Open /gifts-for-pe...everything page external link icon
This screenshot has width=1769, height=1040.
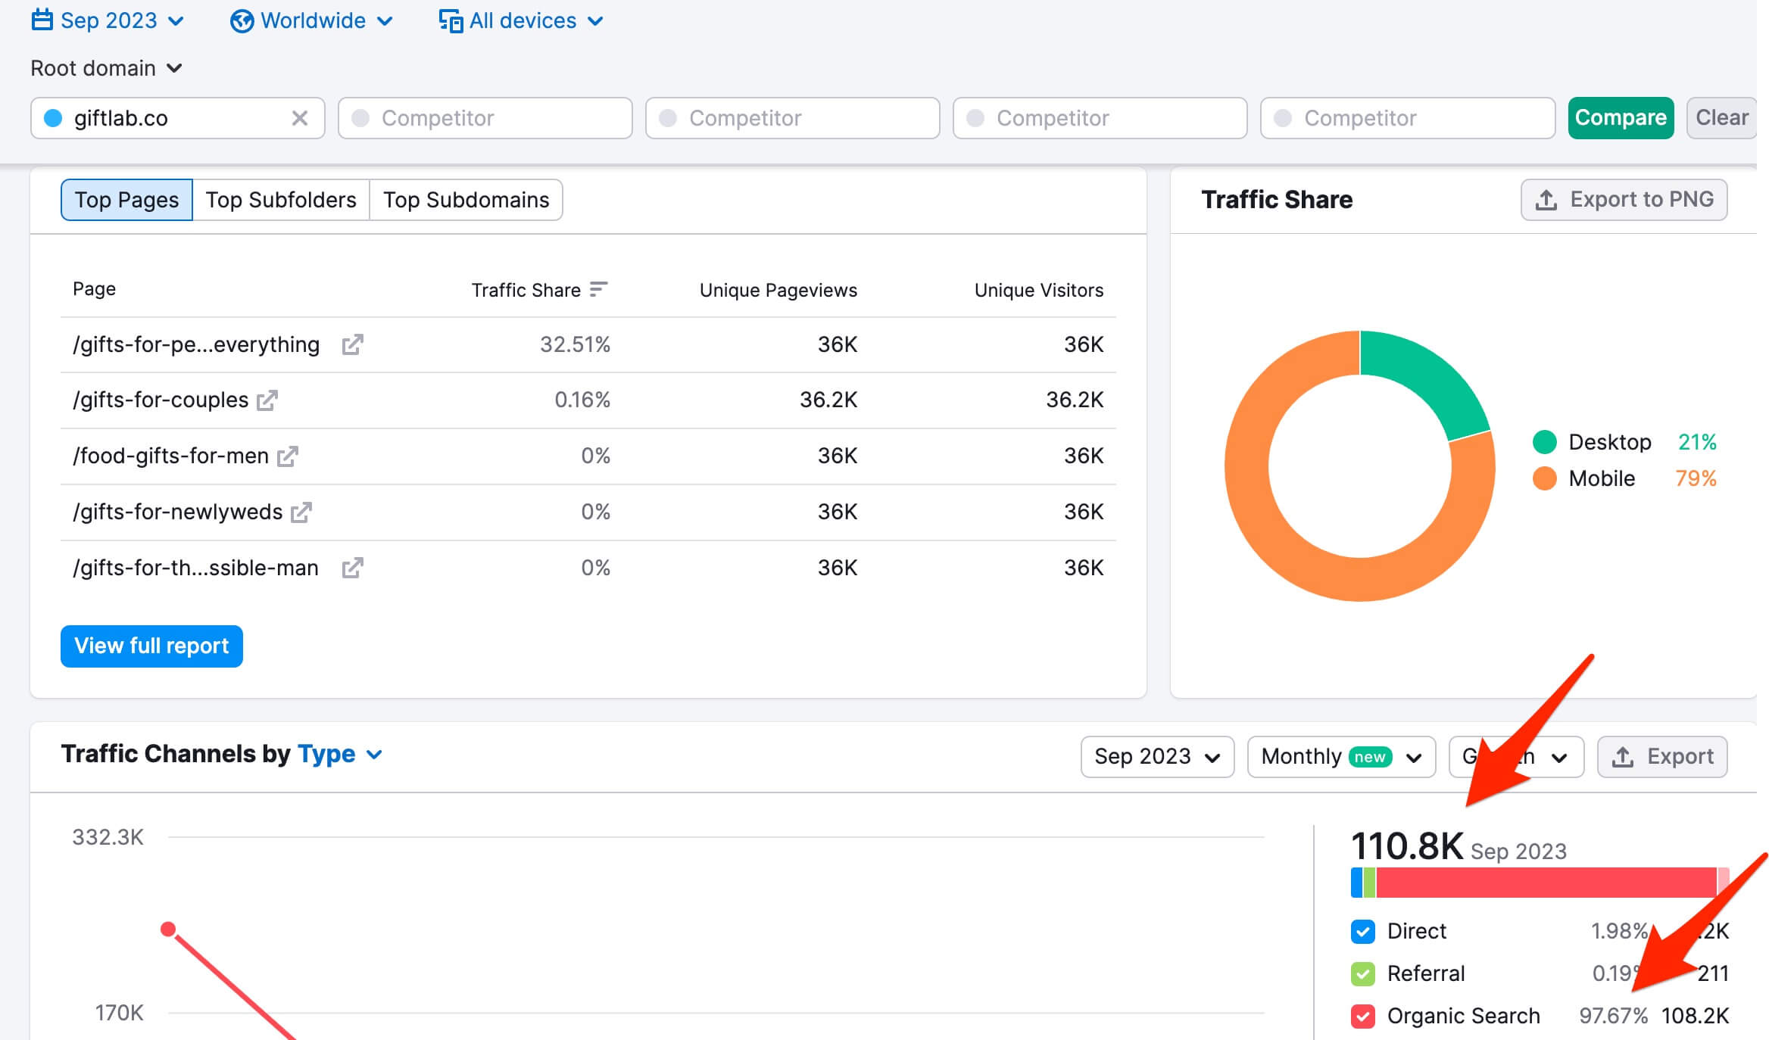click(352, 344)
